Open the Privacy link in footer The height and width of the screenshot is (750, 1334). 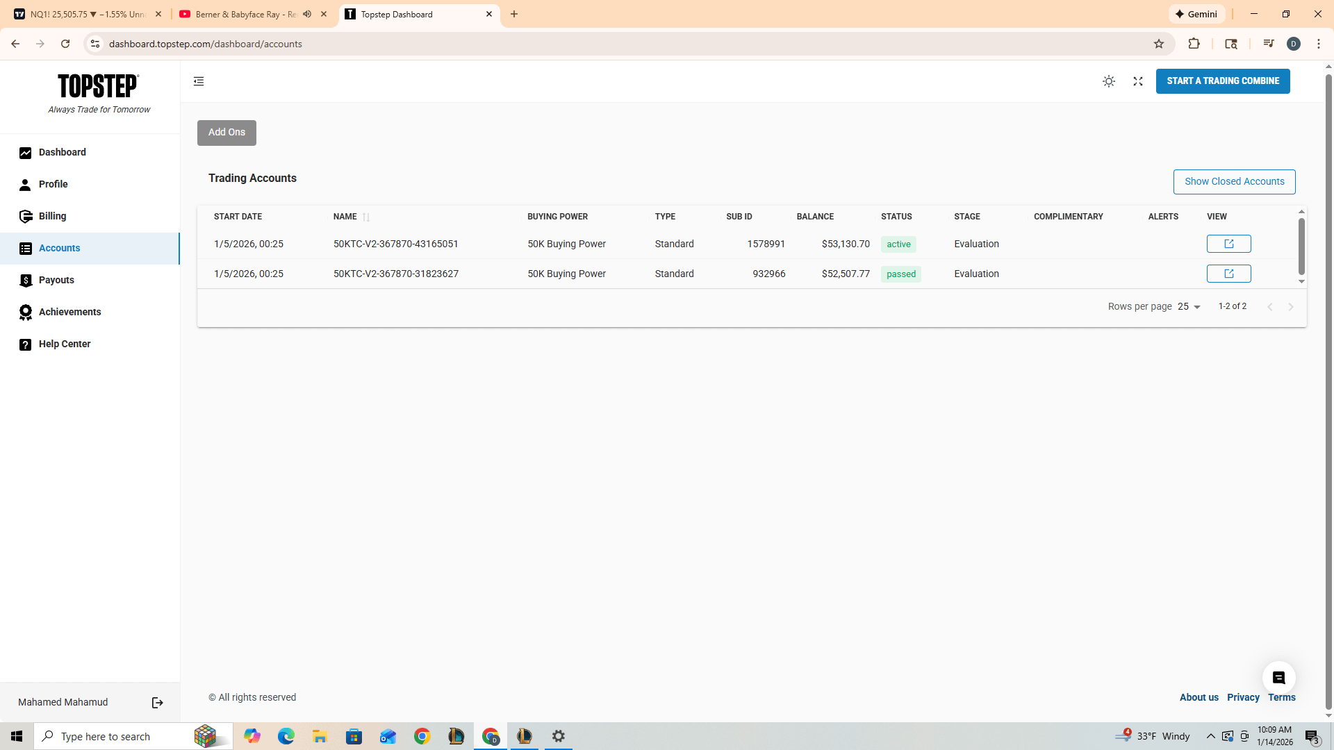(1242, 697)
